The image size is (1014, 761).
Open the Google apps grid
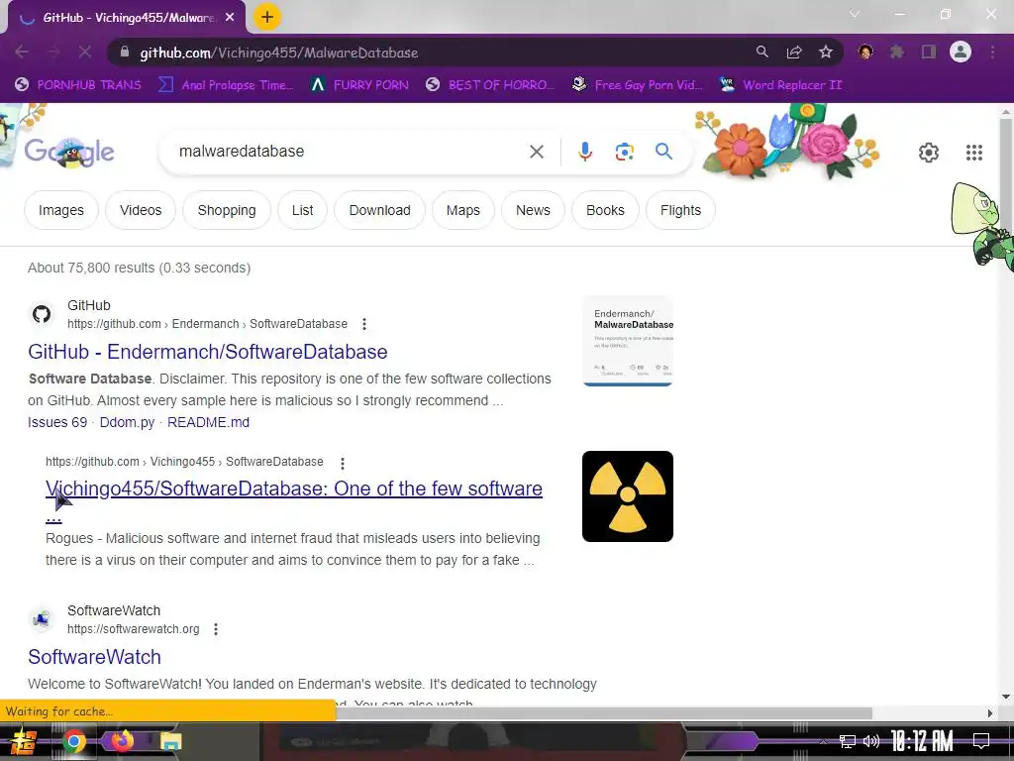974,152
